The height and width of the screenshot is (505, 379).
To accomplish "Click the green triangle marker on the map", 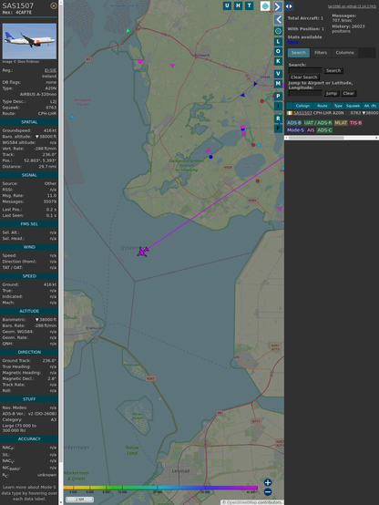I will [x=128, y=31].
